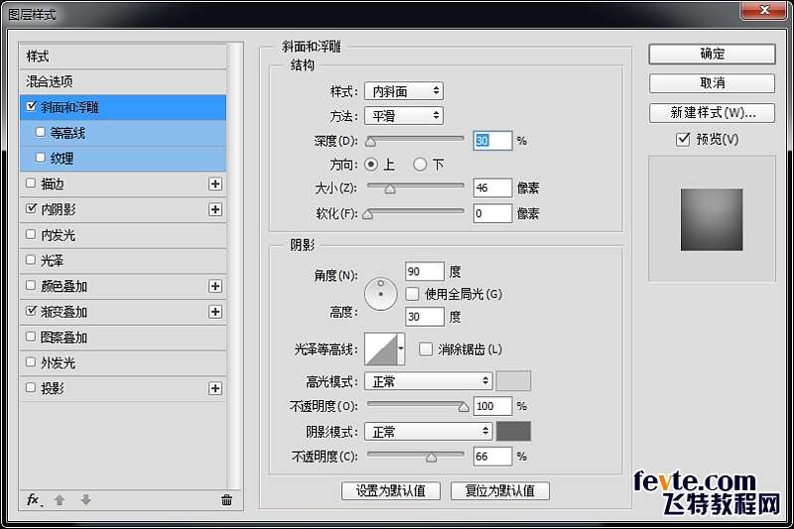
Task: Click the 设置为默认值 button
Action: [390, 490]
